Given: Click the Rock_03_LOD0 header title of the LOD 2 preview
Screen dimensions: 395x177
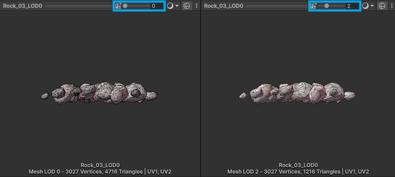Looking at the screenshot, I should pyautogui.click(x=224, y=6).
